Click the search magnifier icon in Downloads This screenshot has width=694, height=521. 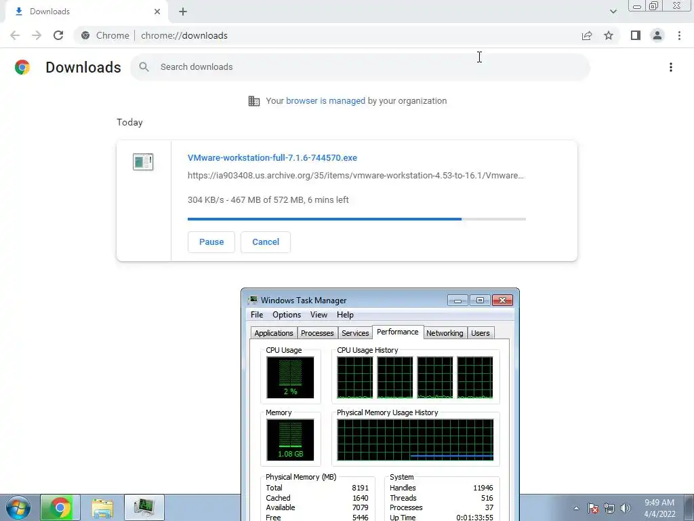coord(144,67)
